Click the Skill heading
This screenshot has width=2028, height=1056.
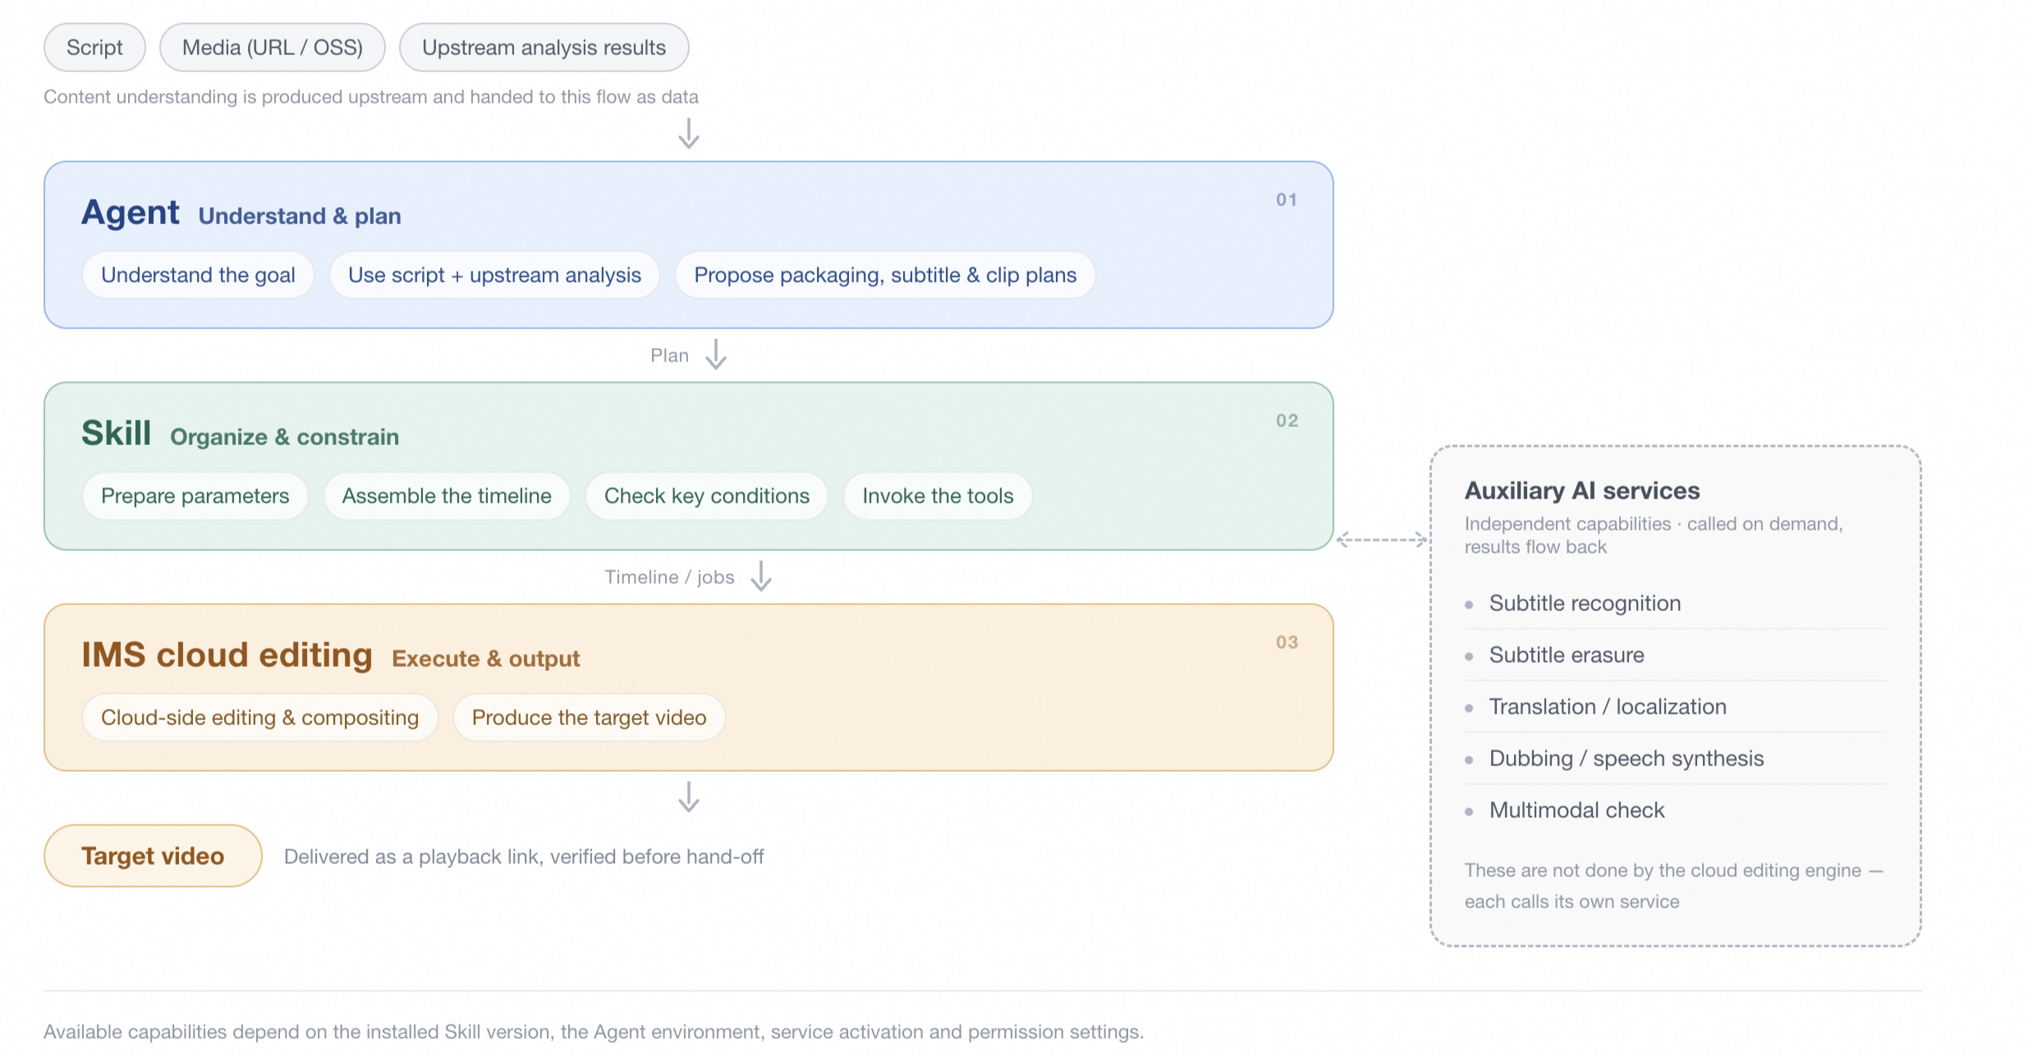[117, 433]
